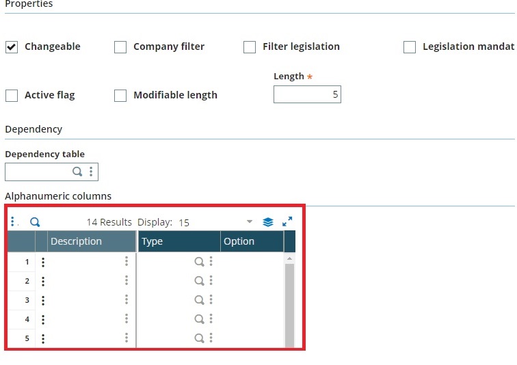Screen dimensions: 517x365
Task: Click the Length input field
Action: pos(307,94)
